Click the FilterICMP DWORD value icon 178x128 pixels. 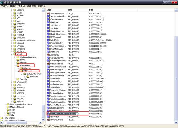pos(48,22)
